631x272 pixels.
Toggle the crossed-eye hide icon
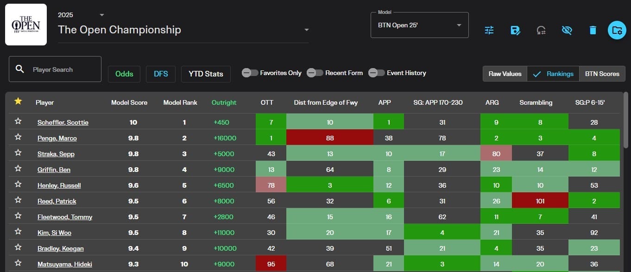[x=567, y=30]
